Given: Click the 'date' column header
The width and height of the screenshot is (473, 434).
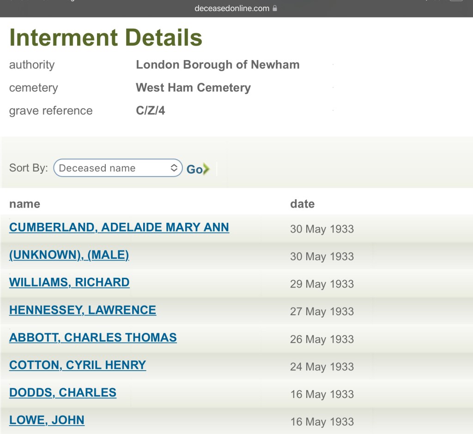Looking at the screenshot, I should [302, 204].
